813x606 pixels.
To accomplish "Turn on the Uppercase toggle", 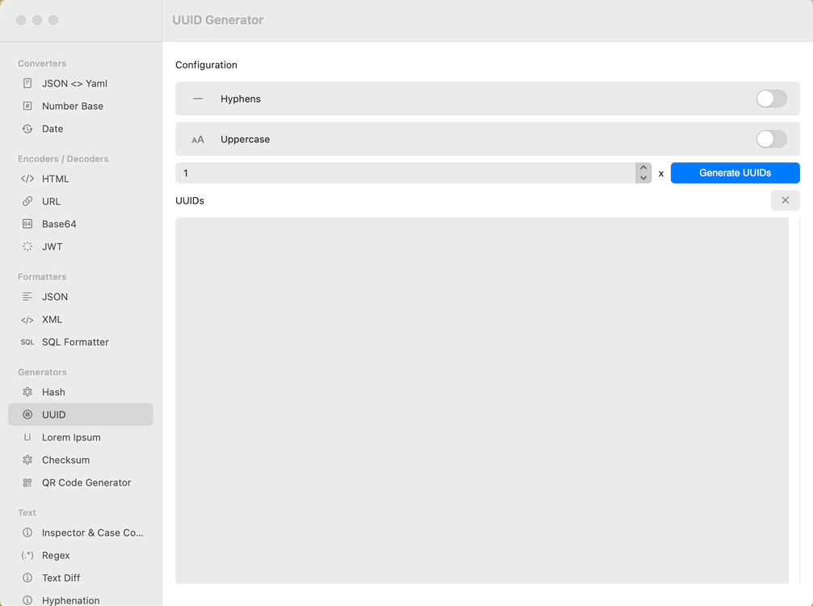I will [771, 139].
